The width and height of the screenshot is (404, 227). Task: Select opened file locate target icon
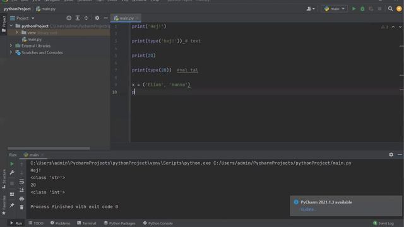[69, 18]
